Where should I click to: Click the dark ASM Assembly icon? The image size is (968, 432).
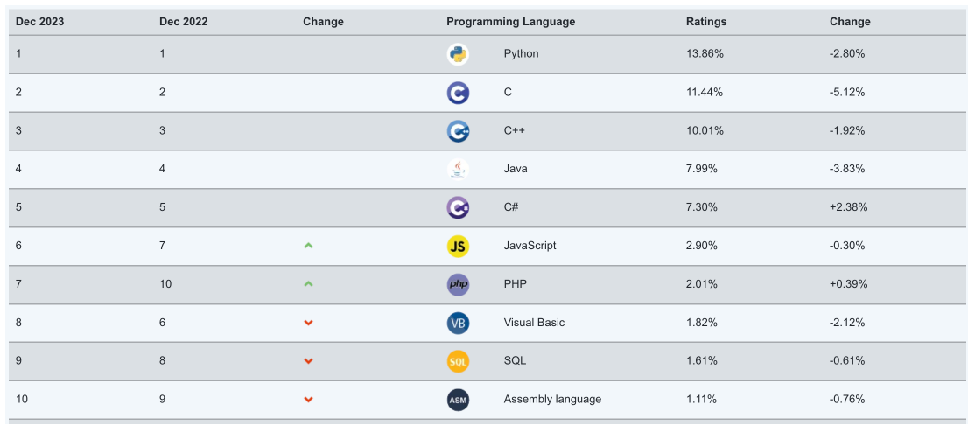point(458,400)
